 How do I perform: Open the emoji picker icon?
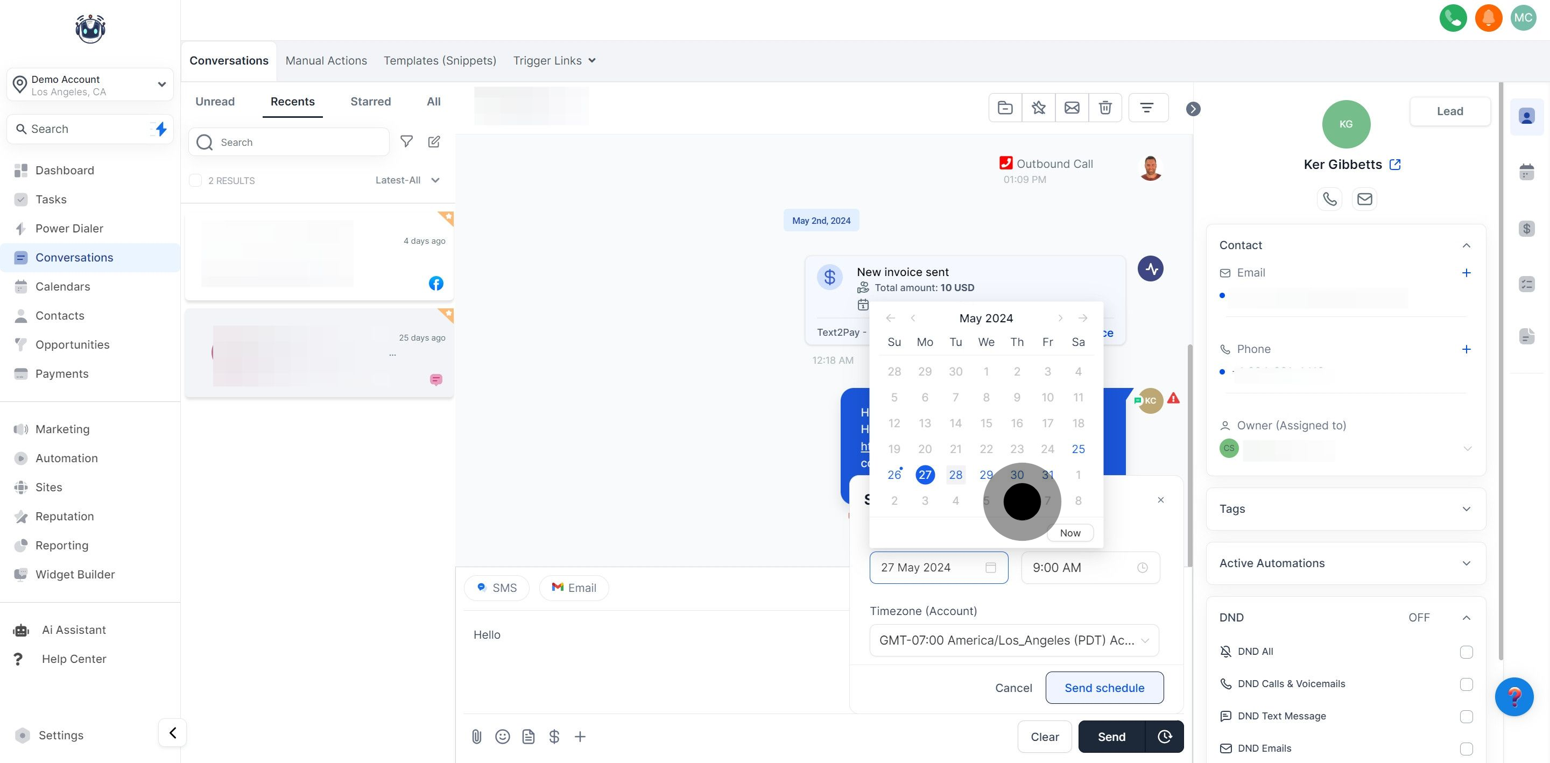click(x=503, y=737)
